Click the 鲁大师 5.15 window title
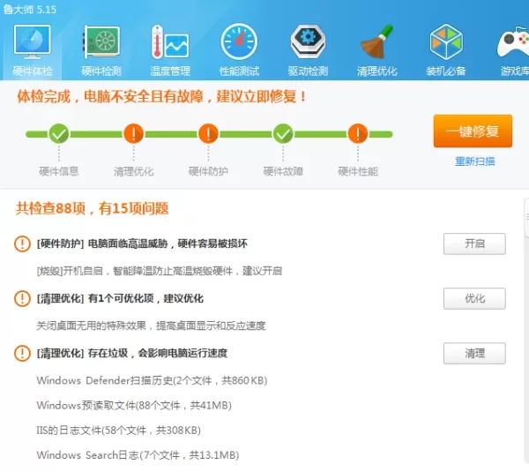 pos(30,9)
